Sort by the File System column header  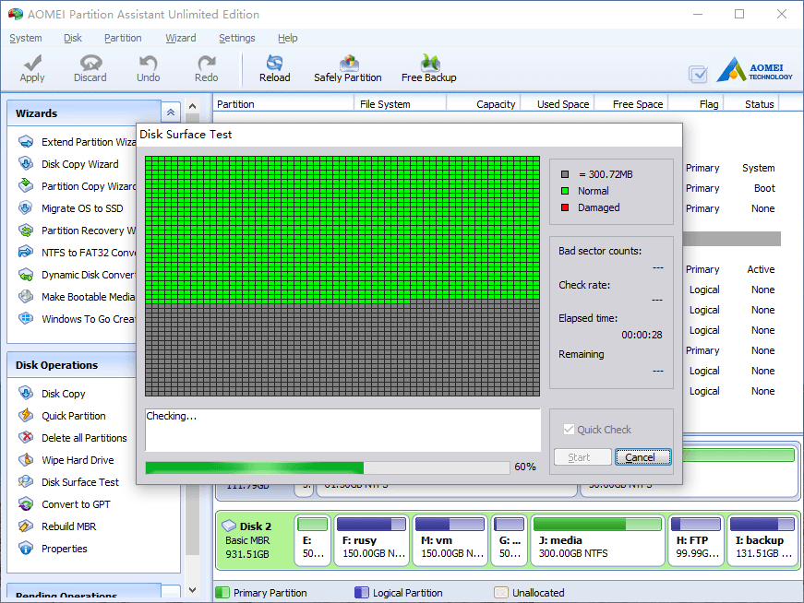(x=400, y=104)
